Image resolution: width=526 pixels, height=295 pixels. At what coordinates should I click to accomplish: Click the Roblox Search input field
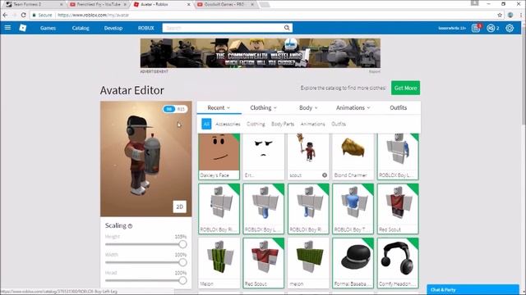[223, 28]
